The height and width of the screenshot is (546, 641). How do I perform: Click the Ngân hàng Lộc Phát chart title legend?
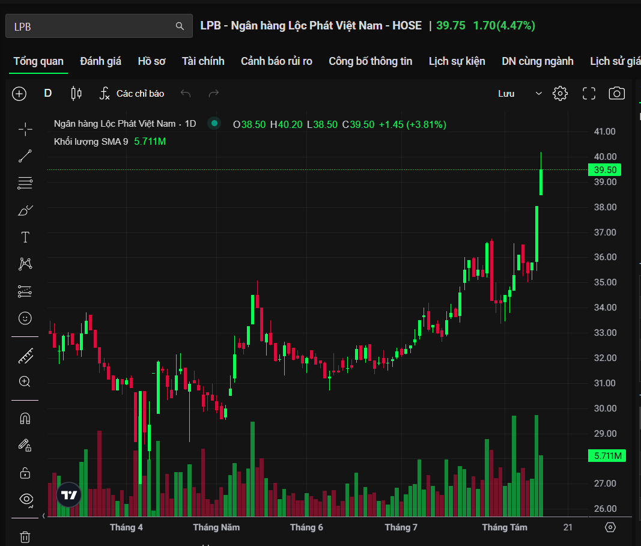click(x=125, y=124)
